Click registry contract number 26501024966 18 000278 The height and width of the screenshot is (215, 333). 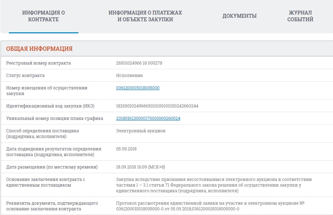click(139, 63)
